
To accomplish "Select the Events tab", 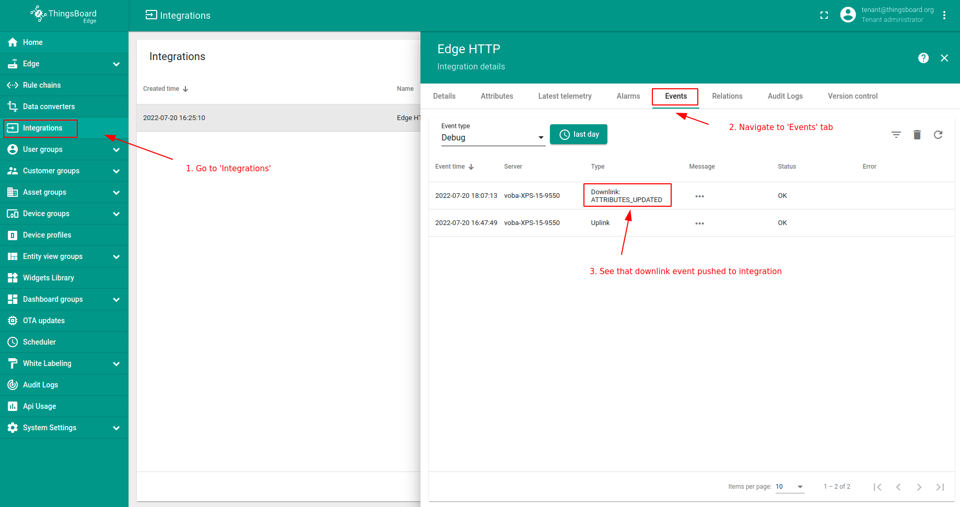I will coord(676,96).
